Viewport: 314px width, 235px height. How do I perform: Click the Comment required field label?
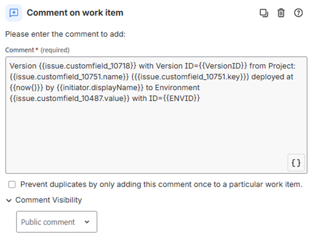click(x=20, y=50)
